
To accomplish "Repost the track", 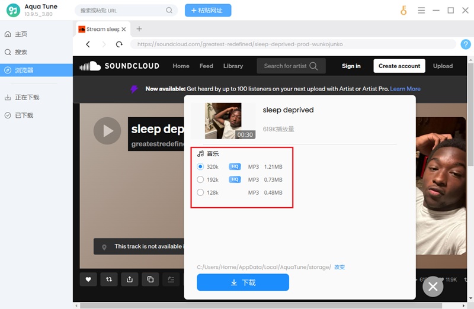I will click(109, 279).
